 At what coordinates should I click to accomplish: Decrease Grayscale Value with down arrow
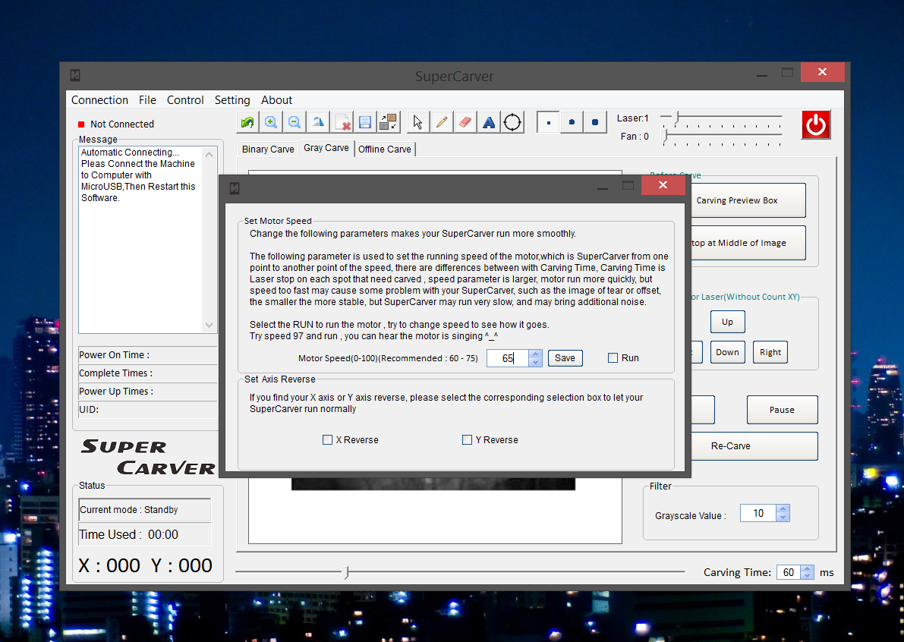coord(783,518)
